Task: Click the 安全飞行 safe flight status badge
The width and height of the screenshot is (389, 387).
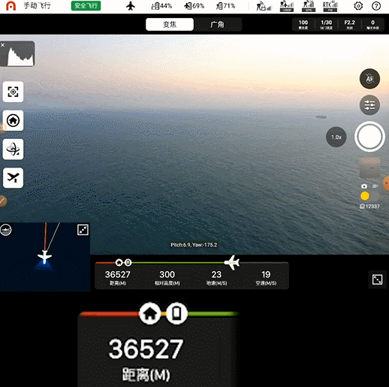Action: pos(86,6)
